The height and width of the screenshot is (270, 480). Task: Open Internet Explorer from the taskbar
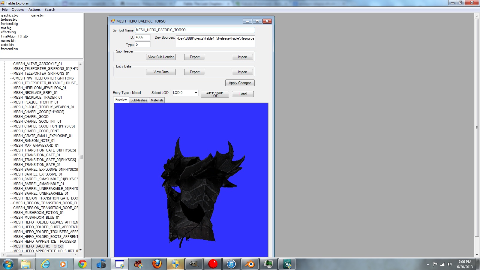45,264
